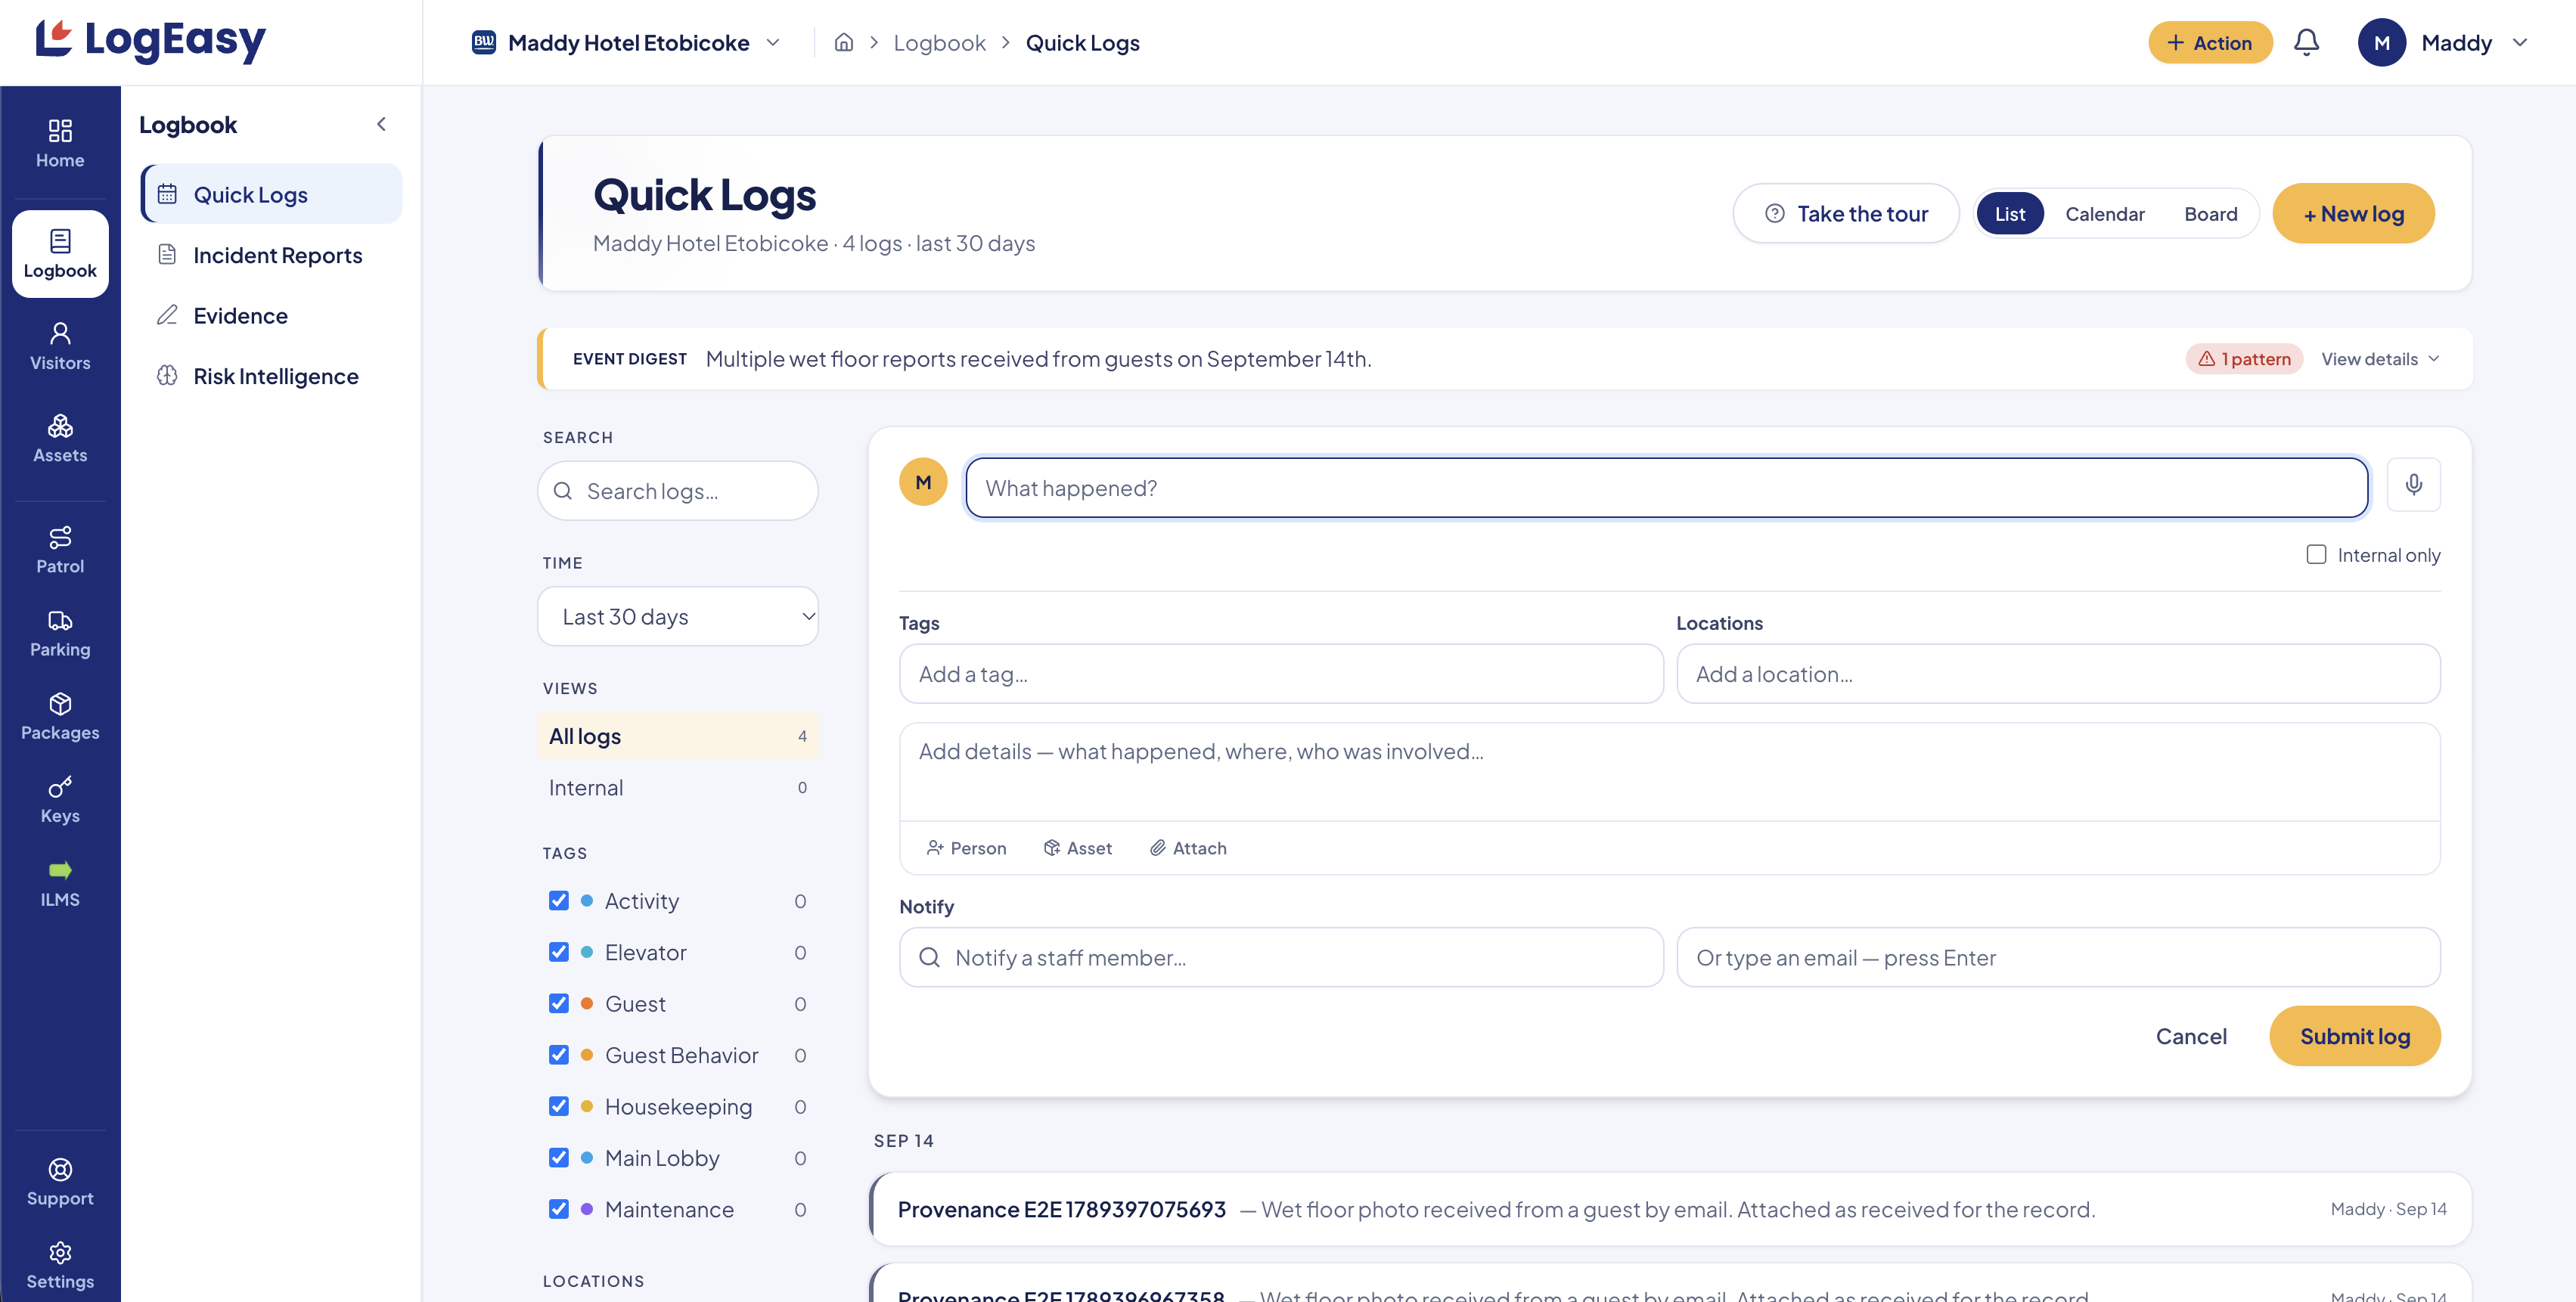Uncheck the Guest Behavior tag filter

pos(558,1055)
